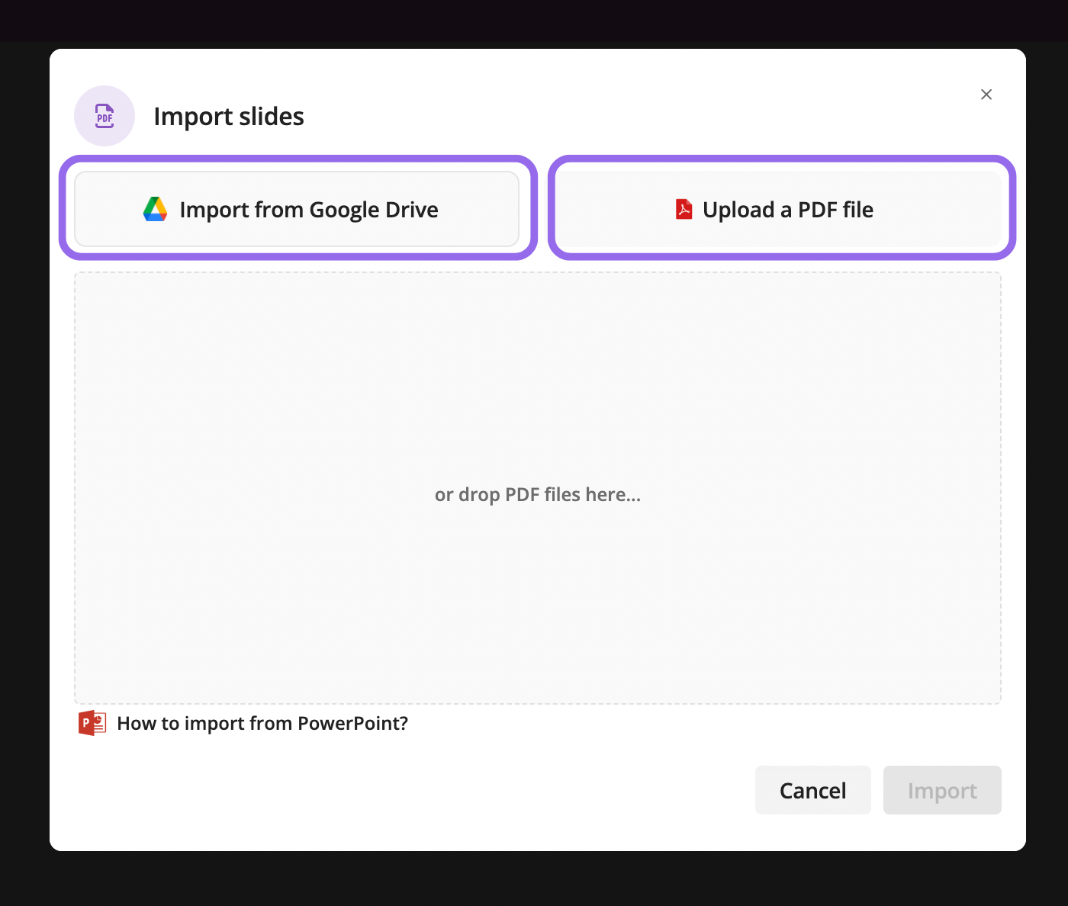The height and width of the screenshot is (906, 1068).
Task: Click the Import slides dialog title
Action: pos(229,116)
